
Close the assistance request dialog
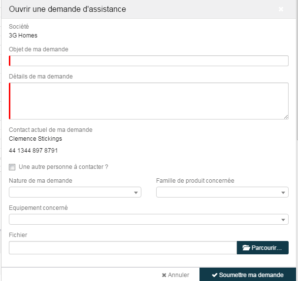[x=281, y=9]
